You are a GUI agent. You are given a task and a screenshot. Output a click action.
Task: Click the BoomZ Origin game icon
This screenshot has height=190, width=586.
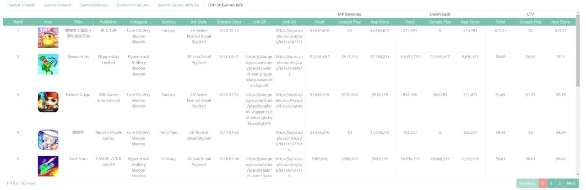tap(48, 102)
